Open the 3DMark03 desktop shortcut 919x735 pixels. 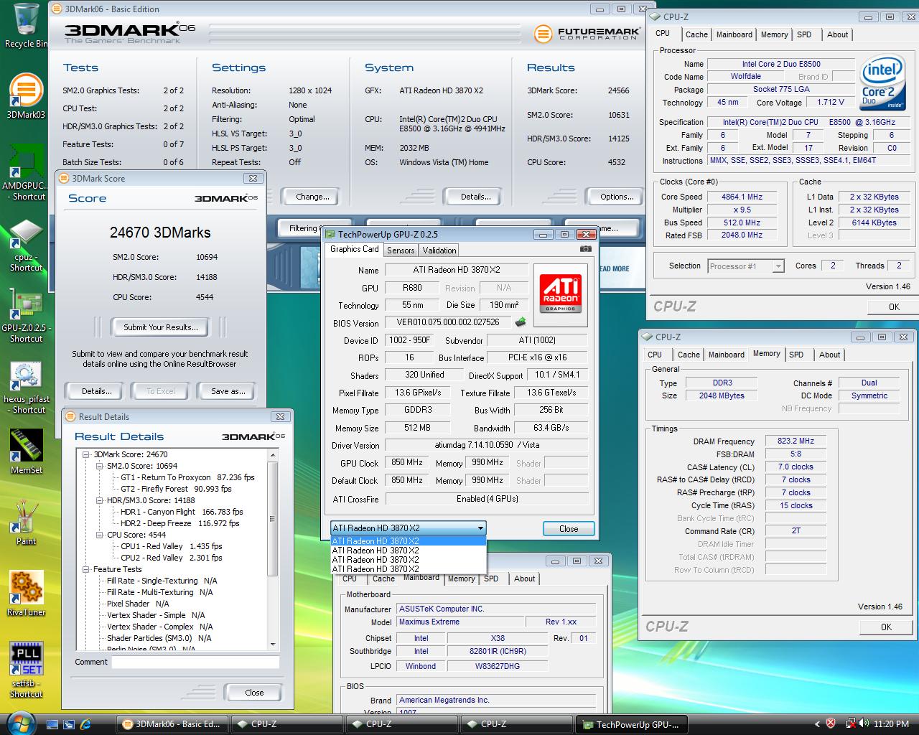coord(26,97)
